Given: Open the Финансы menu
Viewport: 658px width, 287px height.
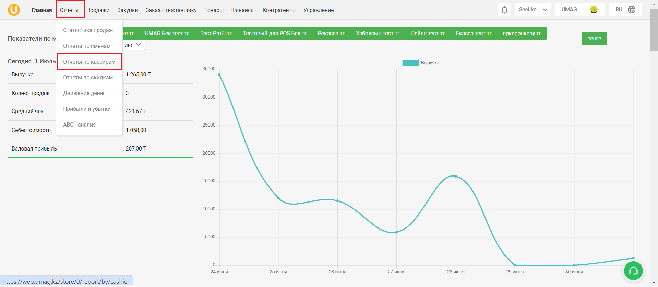Looking at the screenshot, I should click(x=243, y=10).
